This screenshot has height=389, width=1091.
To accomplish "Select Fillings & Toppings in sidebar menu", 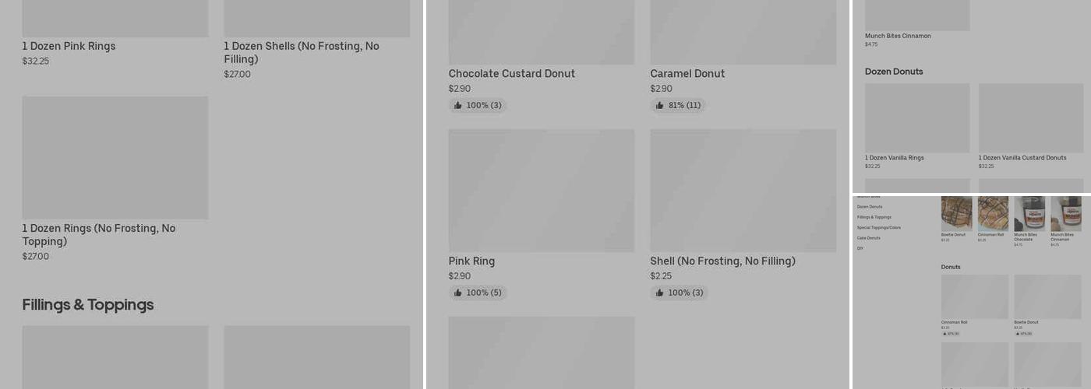I will coord(874,217).
